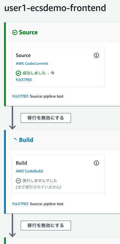Click the blue Build stage heading
The height and width of the screenshot is (244, 120).
[26, 140]
